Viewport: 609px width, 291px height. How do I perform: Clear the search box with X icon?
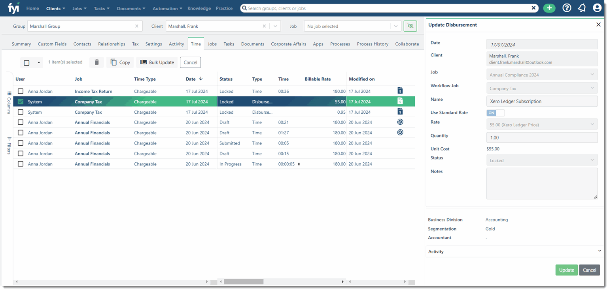pos(533,8)
